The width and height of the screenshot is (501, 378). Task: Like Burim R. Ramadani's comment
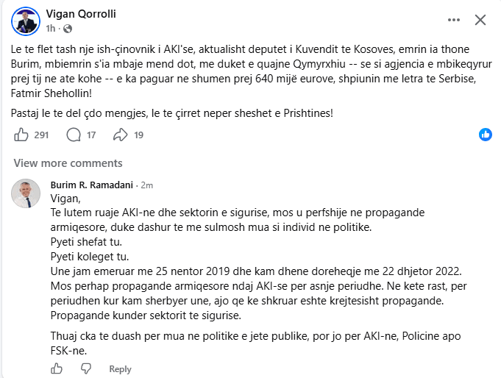pyautogui.click(x=57, y=368)
